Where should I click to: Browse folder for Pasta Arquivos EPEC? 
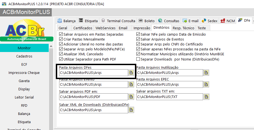click(x=206, y=84)
